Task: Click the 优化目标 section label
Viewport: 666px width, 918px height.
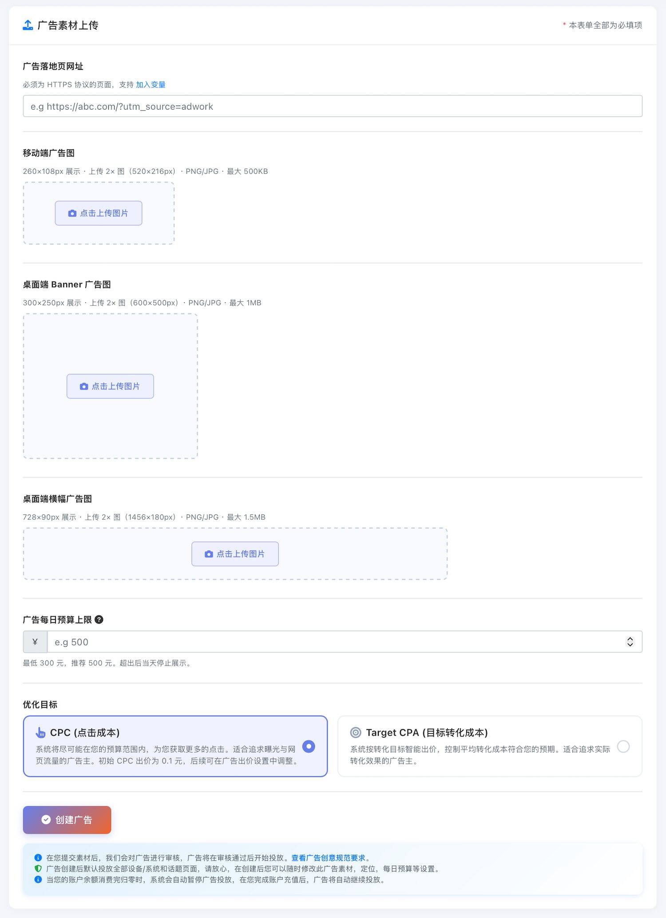Action: 40,704
